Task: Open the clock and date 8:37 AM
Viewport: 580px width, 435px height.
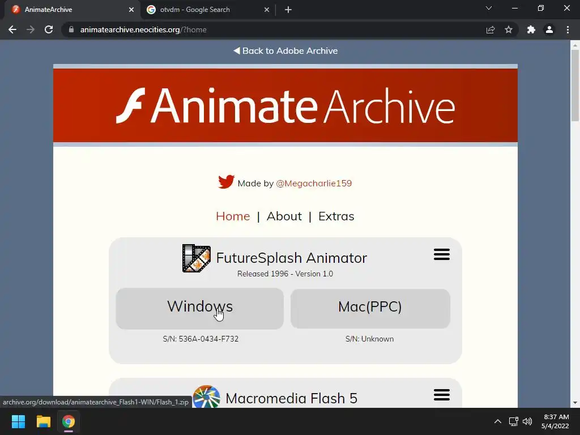Action: 556,421
